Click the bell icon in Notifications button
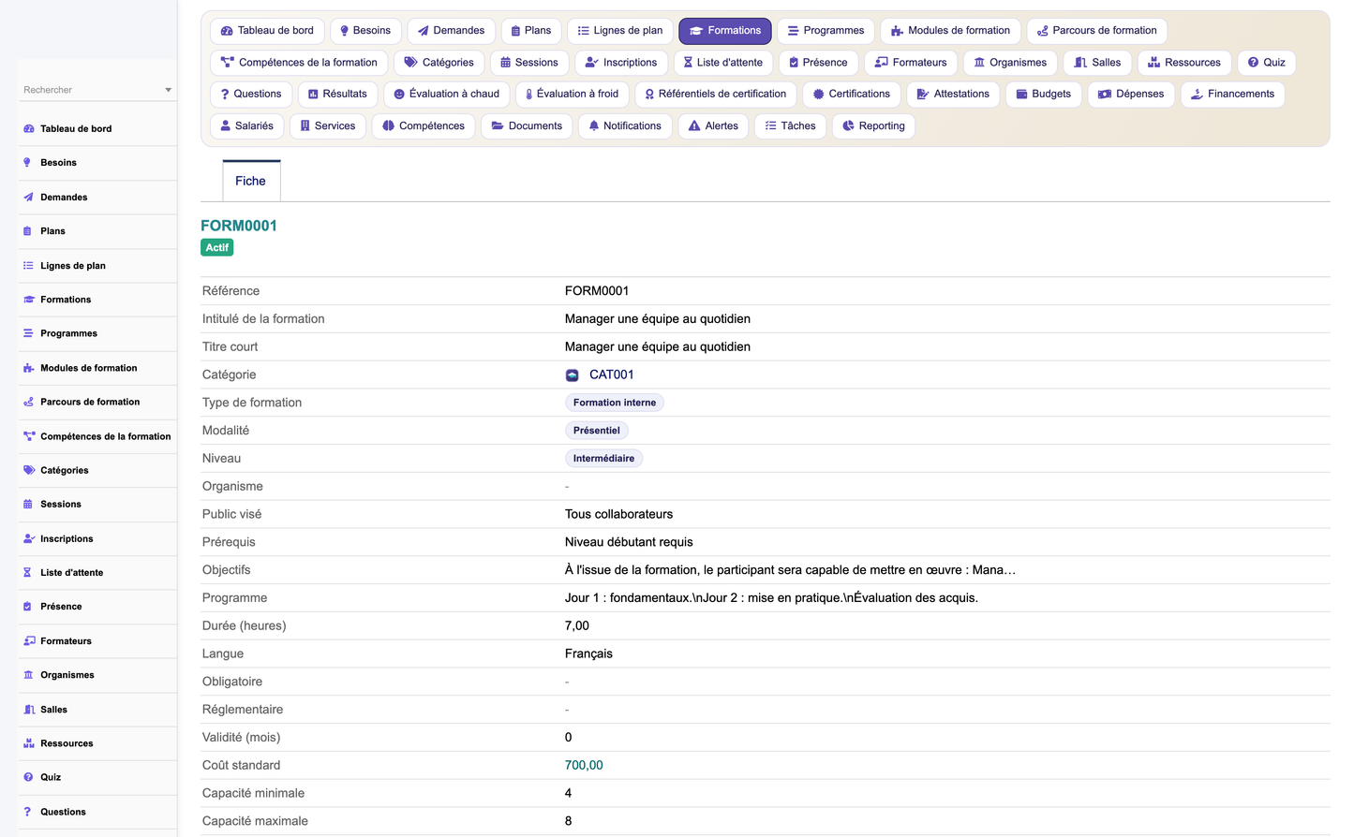The height and width of the screenshot is (837, 1354). point(594,125)
